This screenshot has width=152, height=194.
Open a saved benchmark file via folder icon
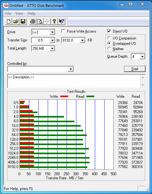(x=16, y=22)
